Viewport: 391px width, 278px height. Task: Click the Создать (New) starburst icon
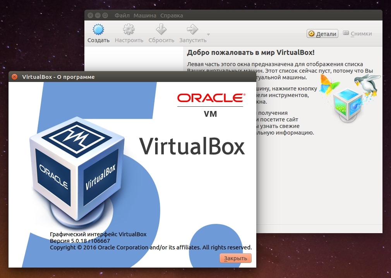98,30
